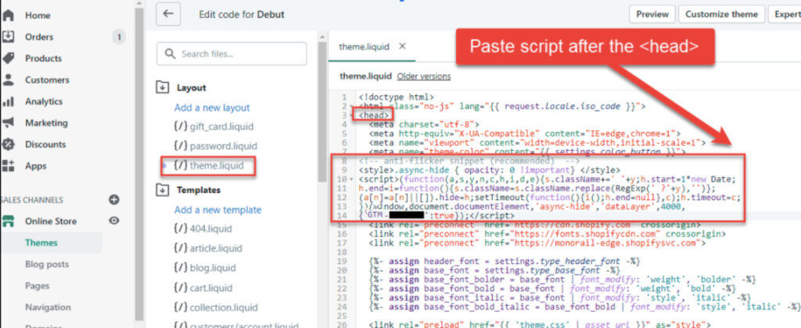Open Analytics page
The width and height of the screenshot is (801, 328).
click(x=44, y=101)
